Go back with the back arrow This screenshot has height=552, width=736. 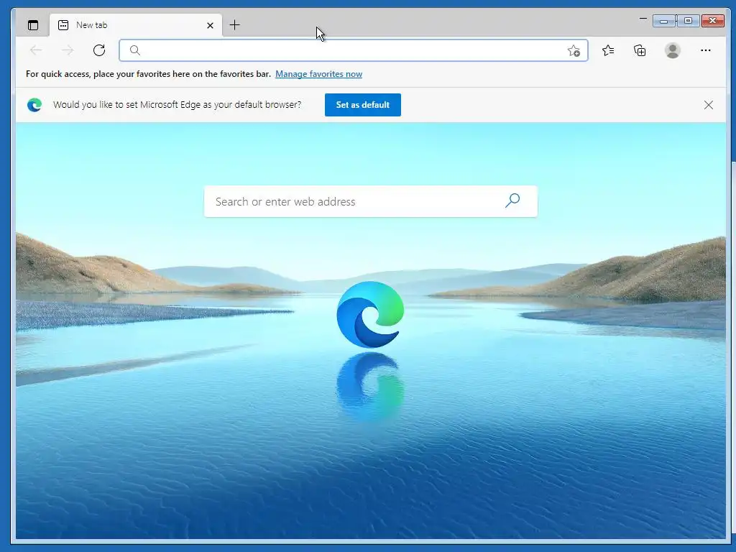click(36, 50)
